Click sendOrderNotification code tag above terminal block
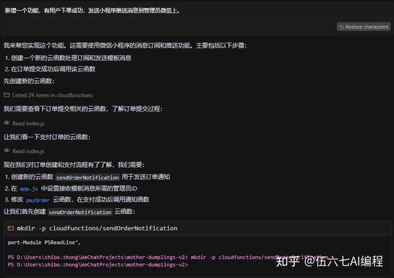Screen dimensions: 394x278 (80, 212)
